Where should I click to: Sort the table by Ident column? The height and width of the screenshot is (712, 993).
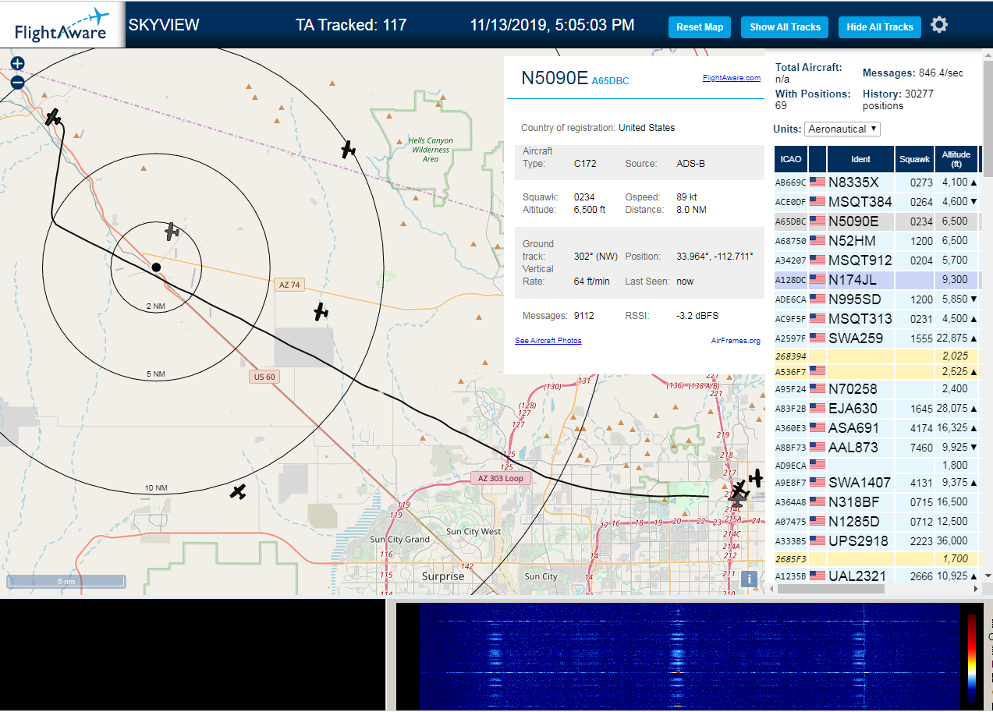(x=860, y=159)
